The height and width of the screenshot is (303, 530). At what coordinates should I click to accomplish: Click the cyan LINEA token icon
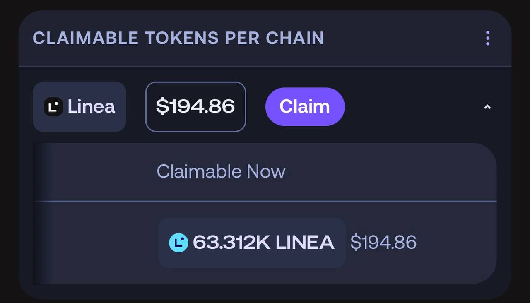click(x=178, y=243)
